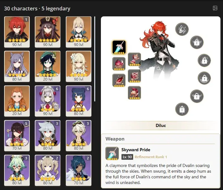The height and width of the screenshot is (190, 223).
Task: Select the goblet artifact icon
Action: [x=134, y=76]
